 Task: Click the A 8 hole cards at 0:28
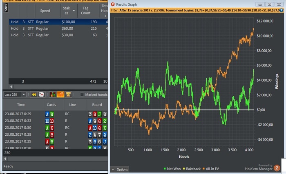tap(49, 135)
